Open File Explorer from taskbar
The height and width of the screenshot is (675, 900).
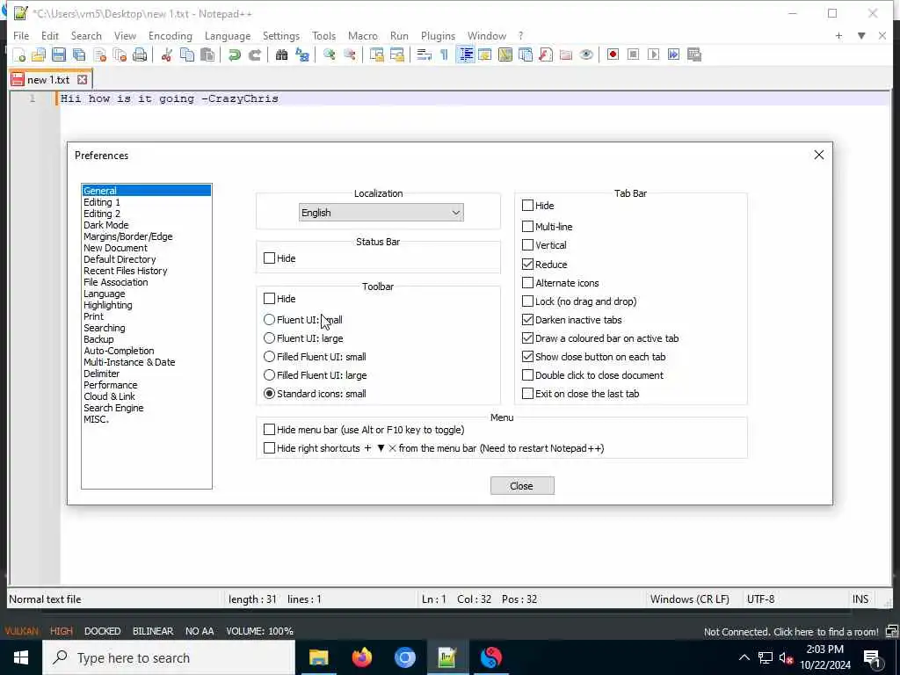(x=318, y=657)
